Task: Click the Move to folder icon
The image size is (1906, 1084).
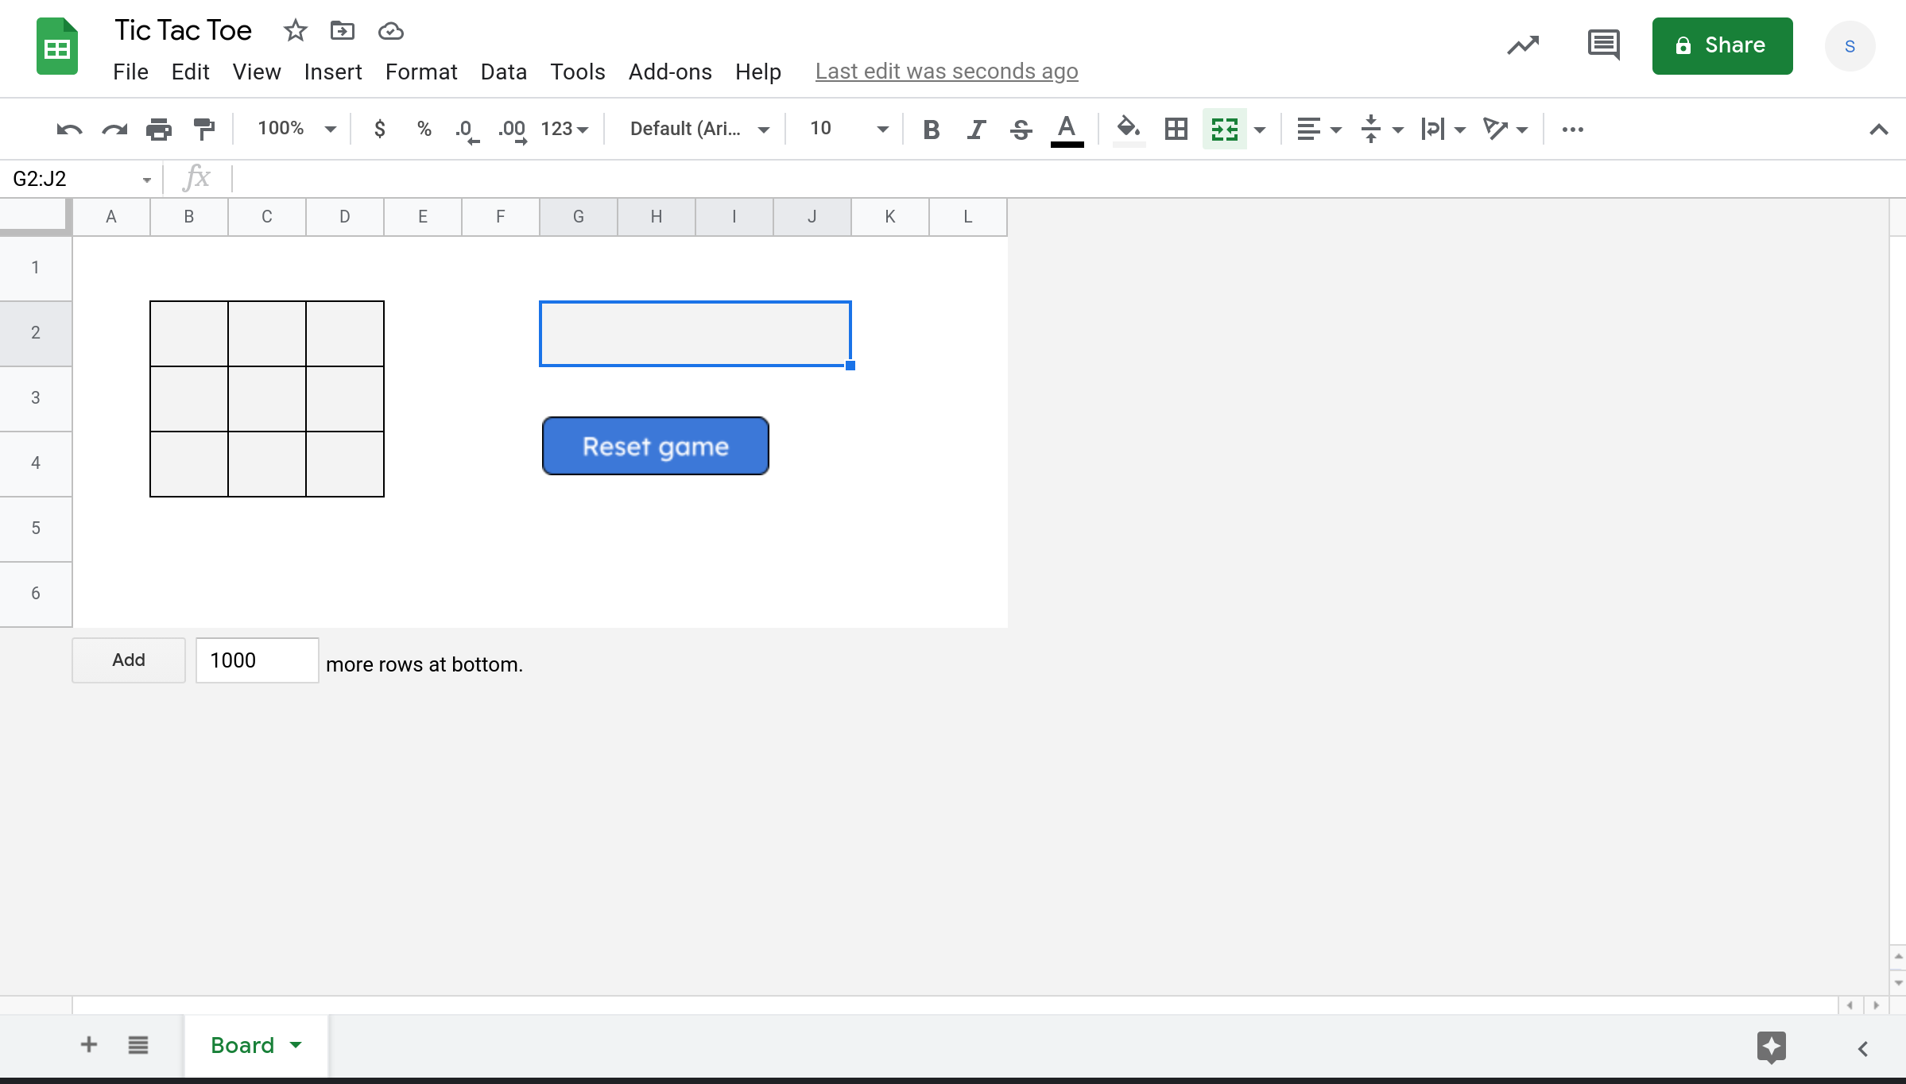Action: (343, 31)
